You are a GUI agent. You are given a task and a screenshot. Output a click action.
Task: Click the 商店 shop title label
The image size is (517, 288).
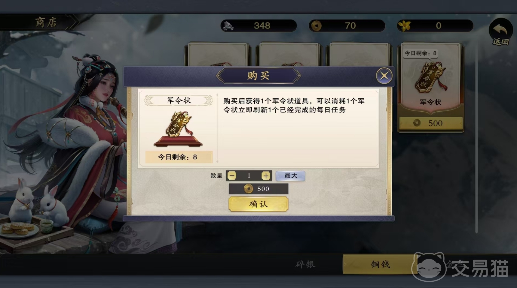click(x=46, y=22)
